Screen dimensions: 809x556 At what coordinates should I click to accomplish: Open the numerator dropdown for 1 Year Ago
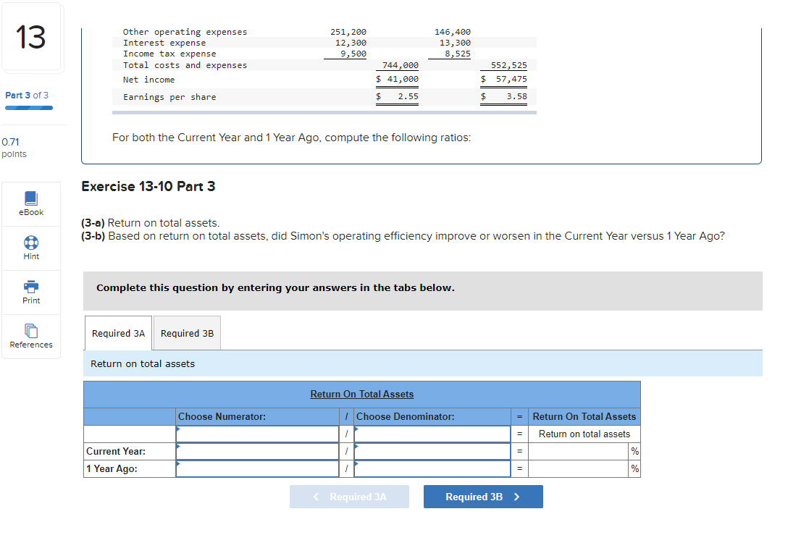coord(257,468)
